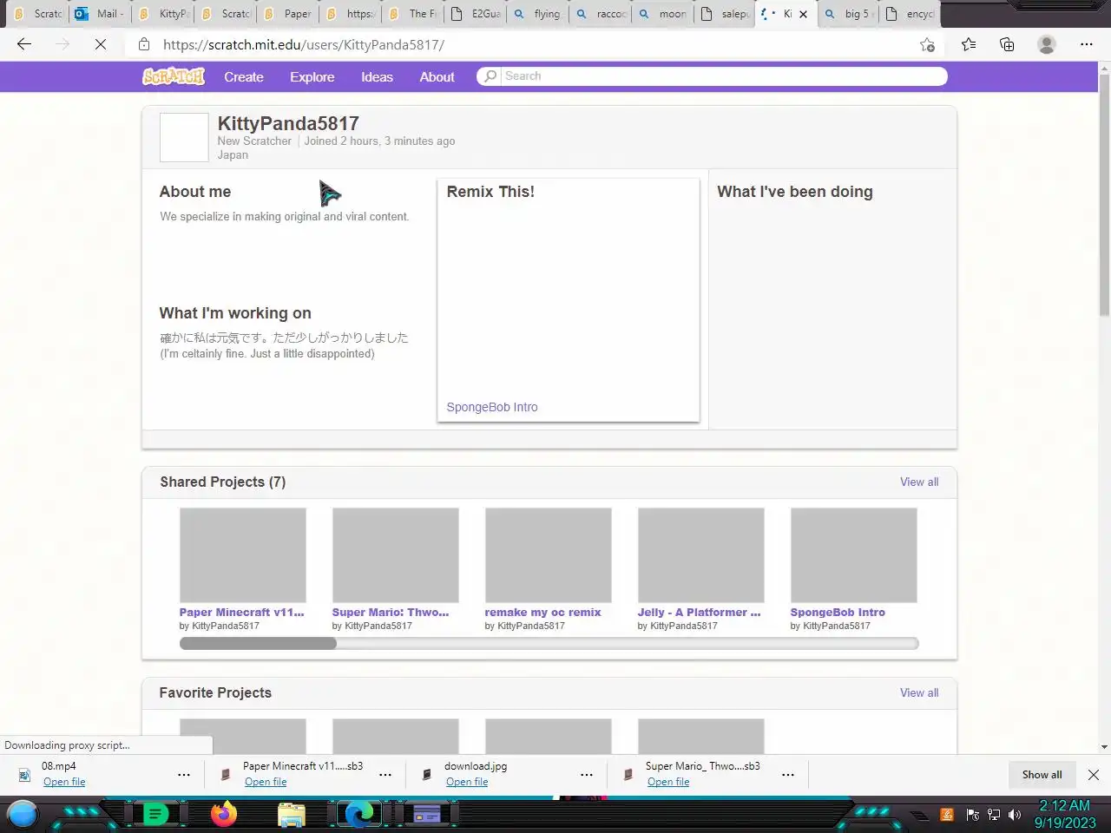The height and width of the screenshot is (833, 1111).
Task: Click the volume icon in system tray
Action: coord(1015,815)
